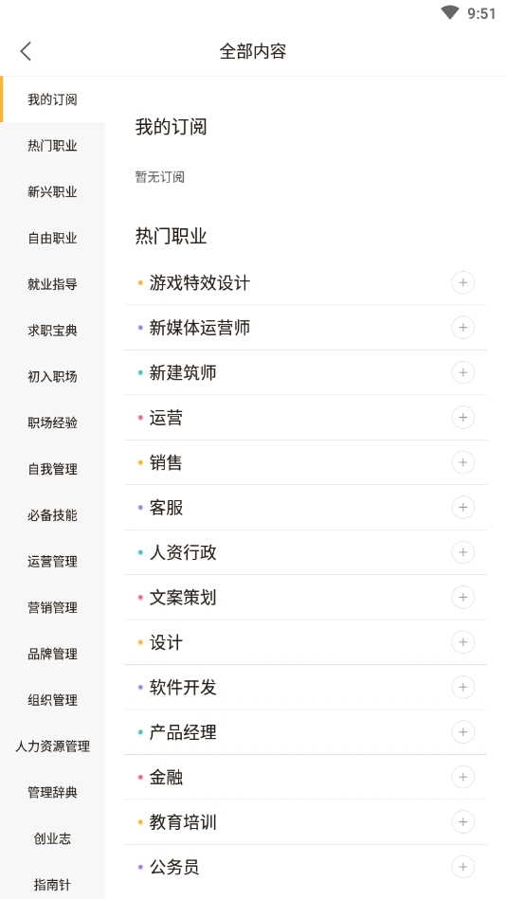The image size is (506, 899).
Task: Select the 我的订阅 sidebar tab
Action: 52,99
